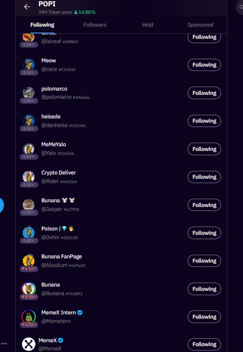
Task: Open Meow's profile avatar
Action: [29, 64]
